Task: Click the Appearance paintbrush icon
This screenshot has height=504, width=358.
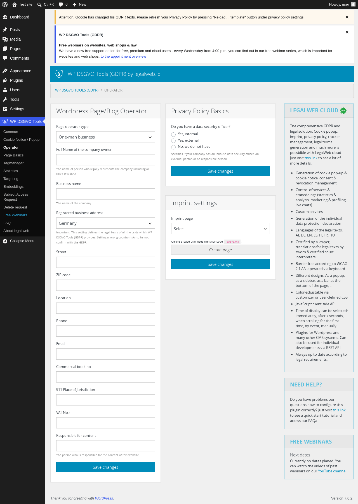Action: [x=5, y=71]
